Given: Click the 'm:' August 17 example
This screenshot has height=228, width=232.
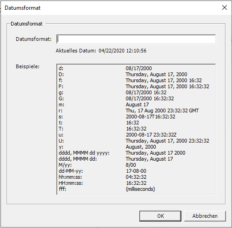Looking at the screenshot, I should [136, 104].
